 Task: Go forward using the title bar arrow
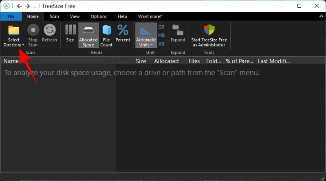27,6
